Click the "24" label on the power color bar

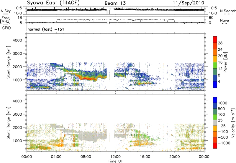[x=220, y=49]
